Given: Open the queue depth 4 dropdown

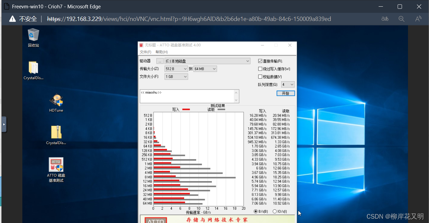Looking at the screenshot, I should click(x=288, y=85).
